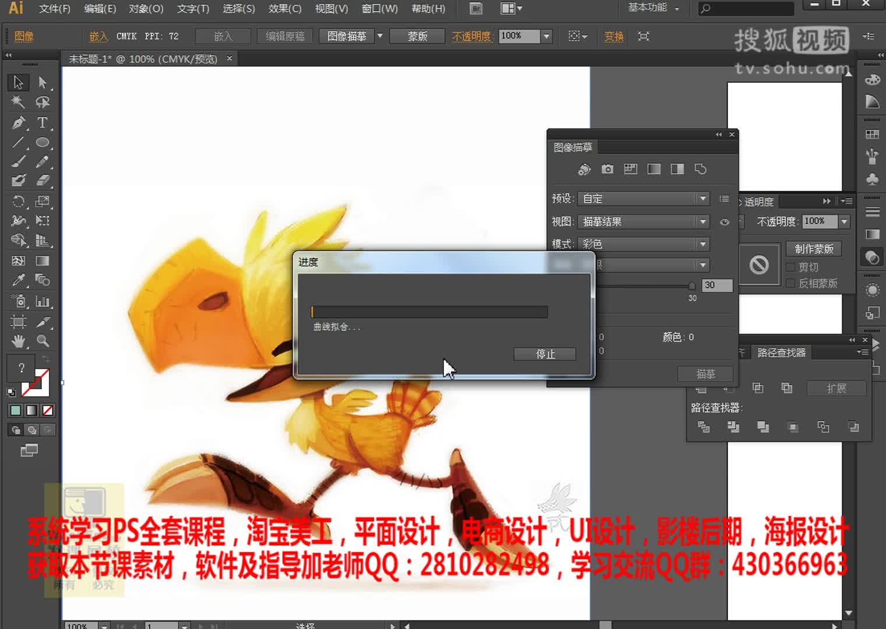The image size is (886, 629).
Task: Click the 制作蒙版 button
Action: [x=814, y=249]
